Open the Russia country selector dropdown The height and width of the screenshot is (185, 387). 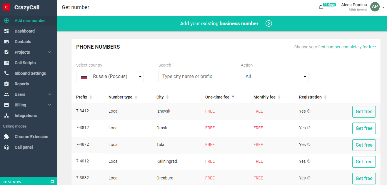[x=110, y=77]
